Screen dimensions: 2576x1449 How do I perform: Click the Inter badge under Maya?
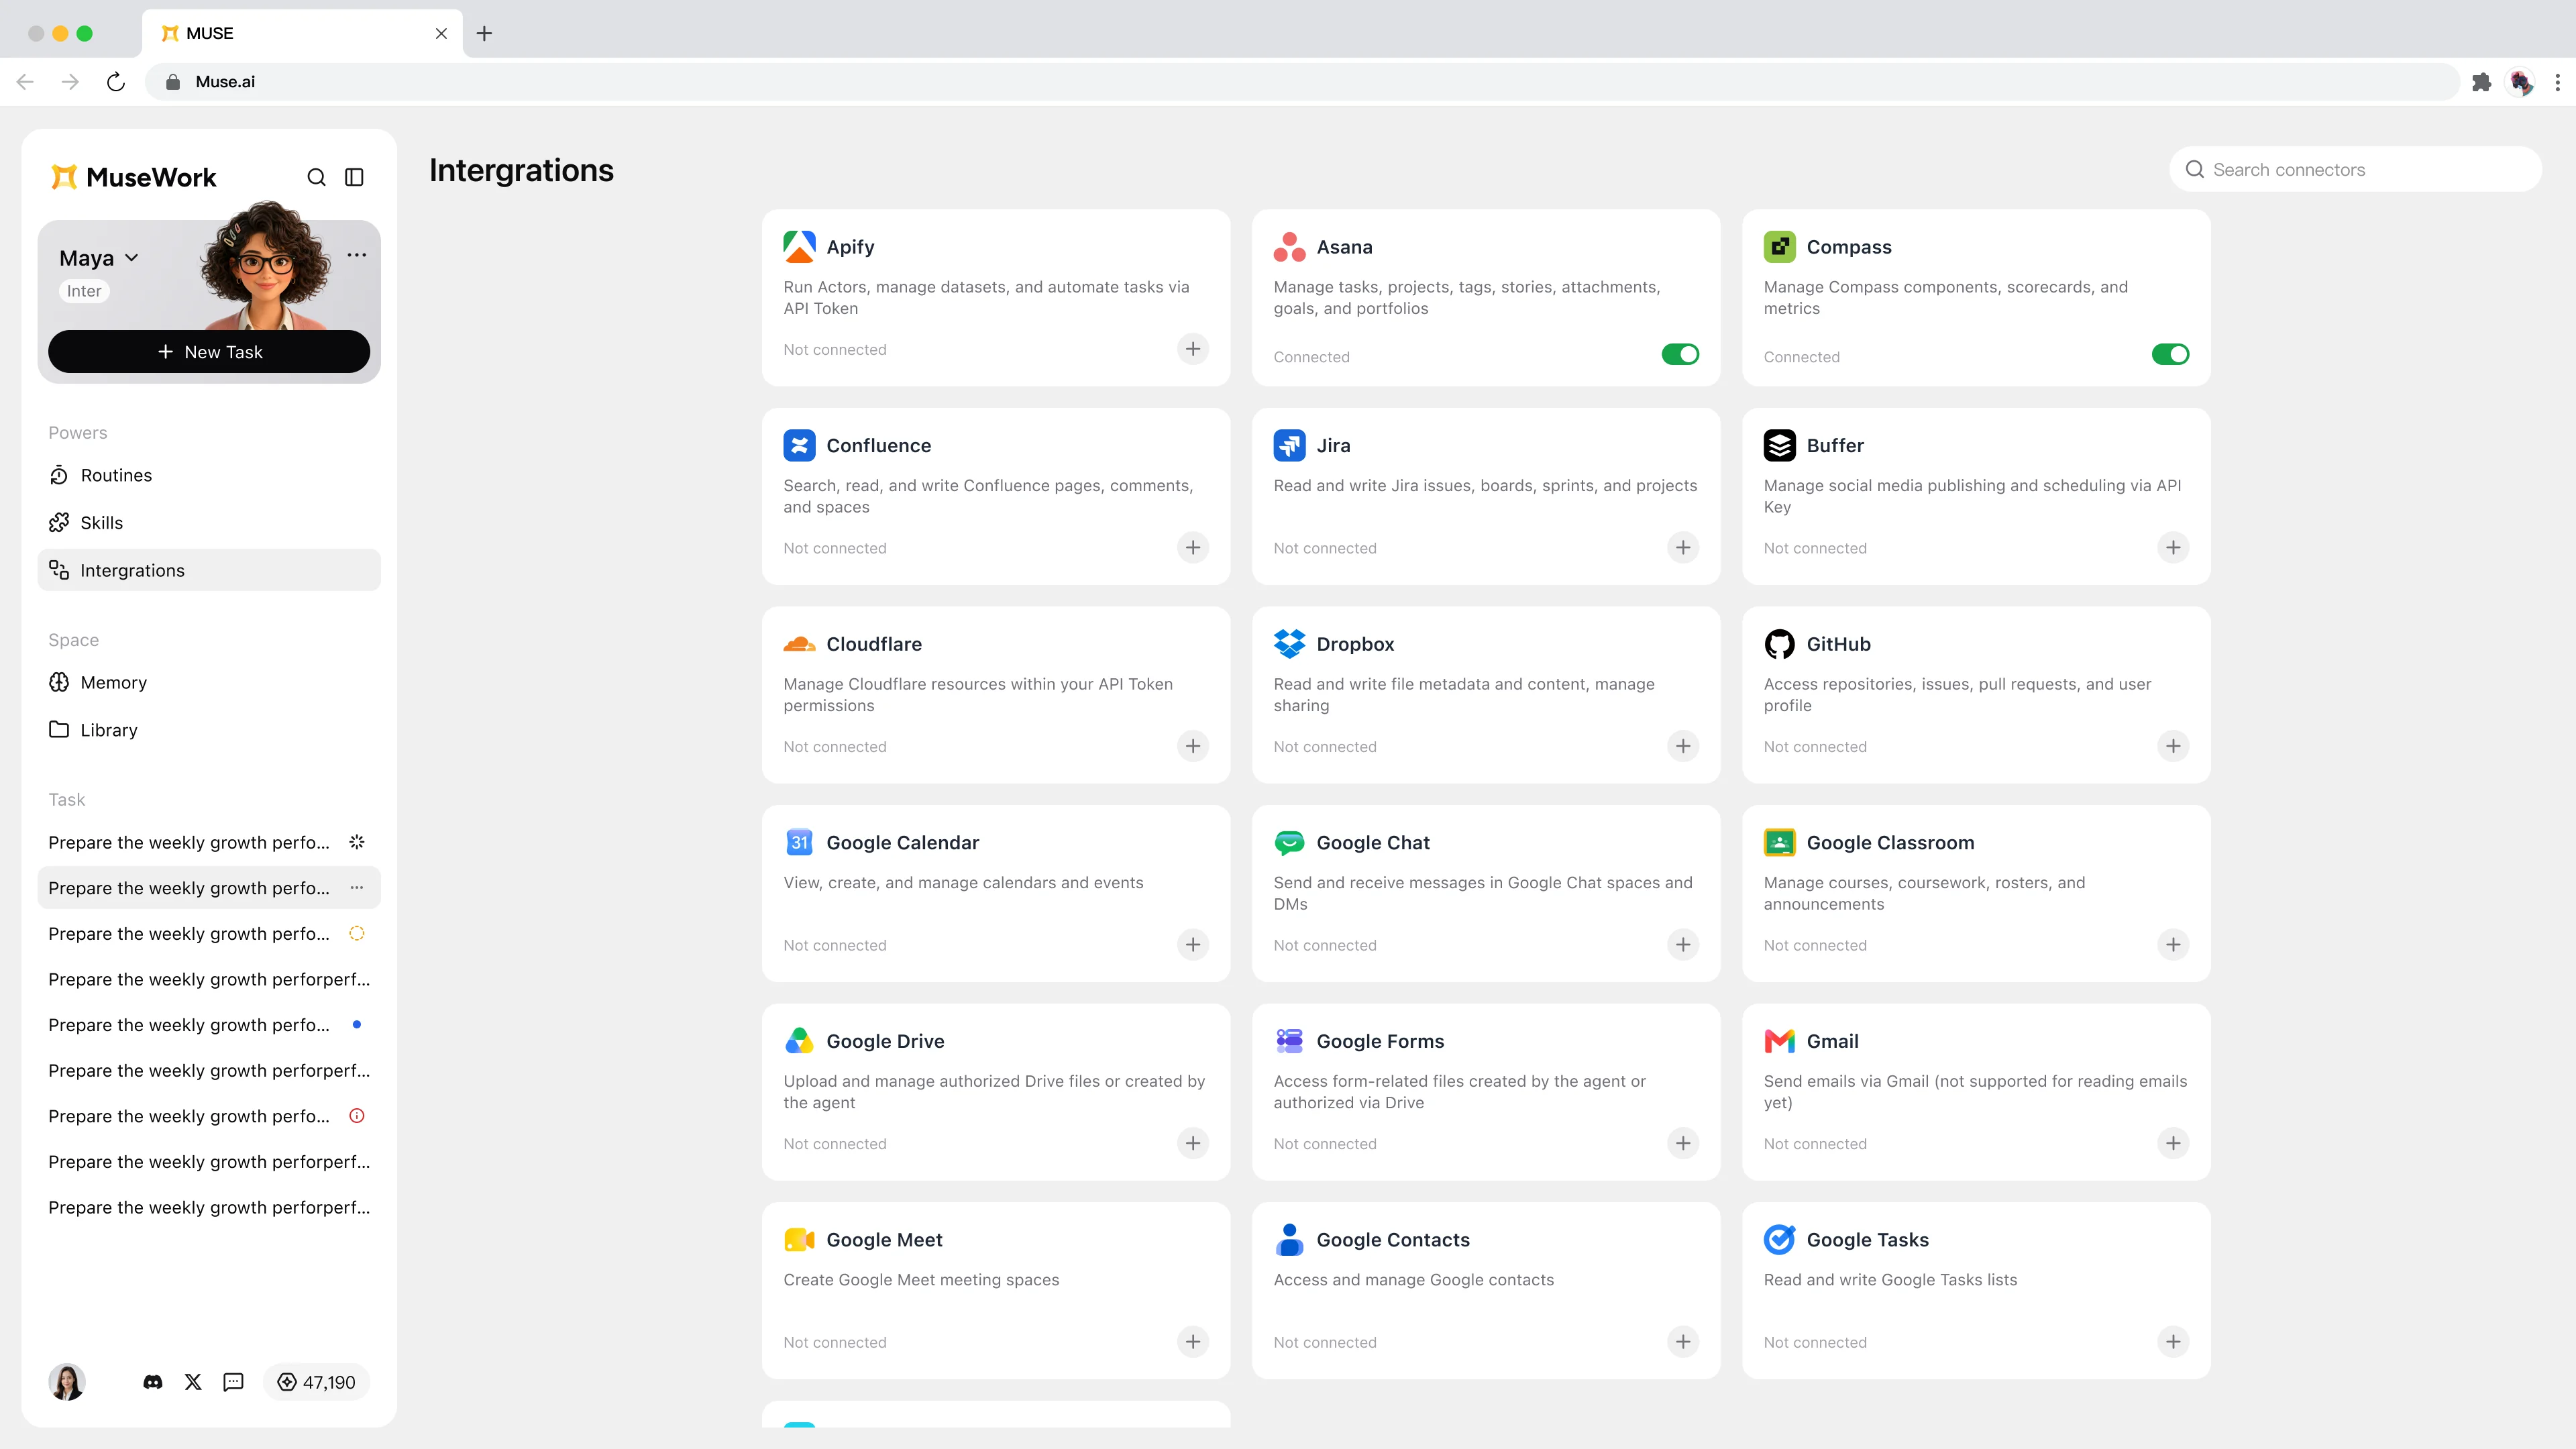point(84,291)
